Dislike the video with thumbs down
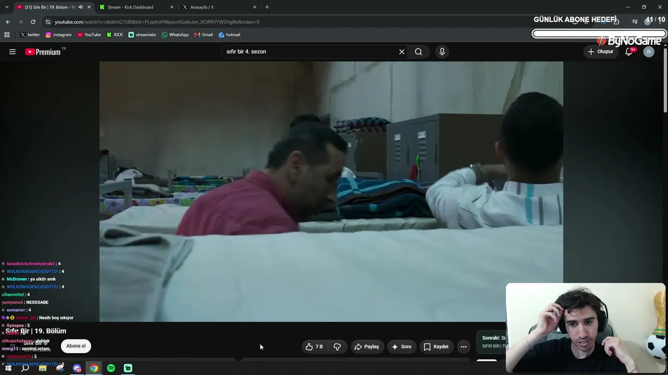The height and width of the screenshot is (375, 668). tap(337, 346)
